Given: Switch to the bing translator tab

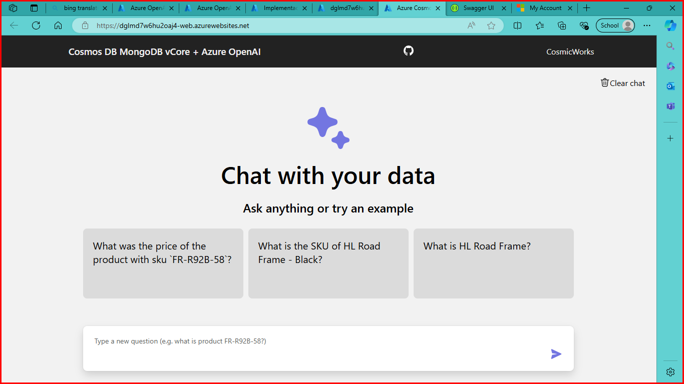Looking at the screenshot, I should [79, 8].
